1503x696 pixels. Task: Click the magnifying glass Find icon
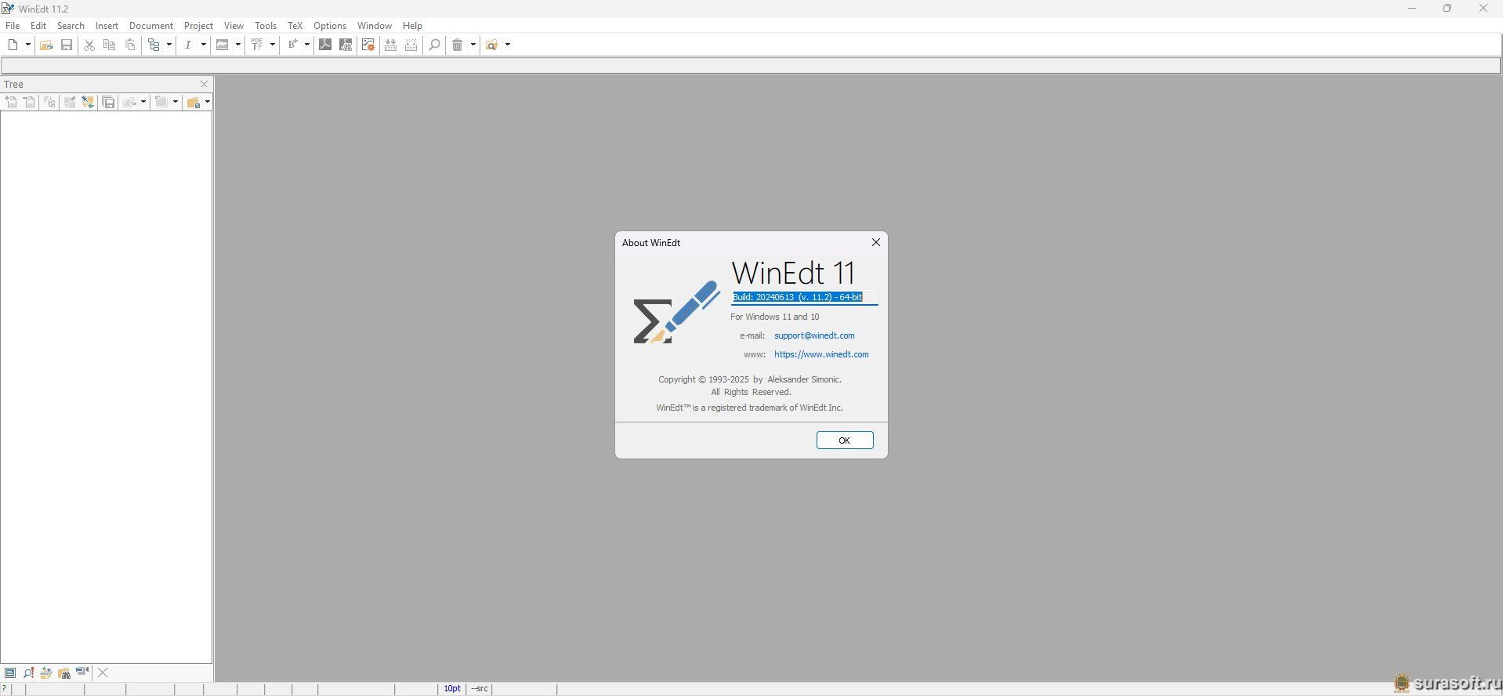pos(435,45)
